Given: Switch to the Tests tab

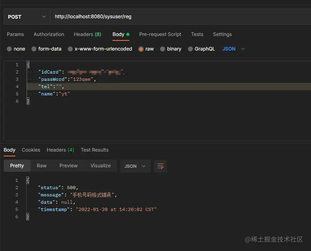Looking at the screenshot, I should (197, 34).
